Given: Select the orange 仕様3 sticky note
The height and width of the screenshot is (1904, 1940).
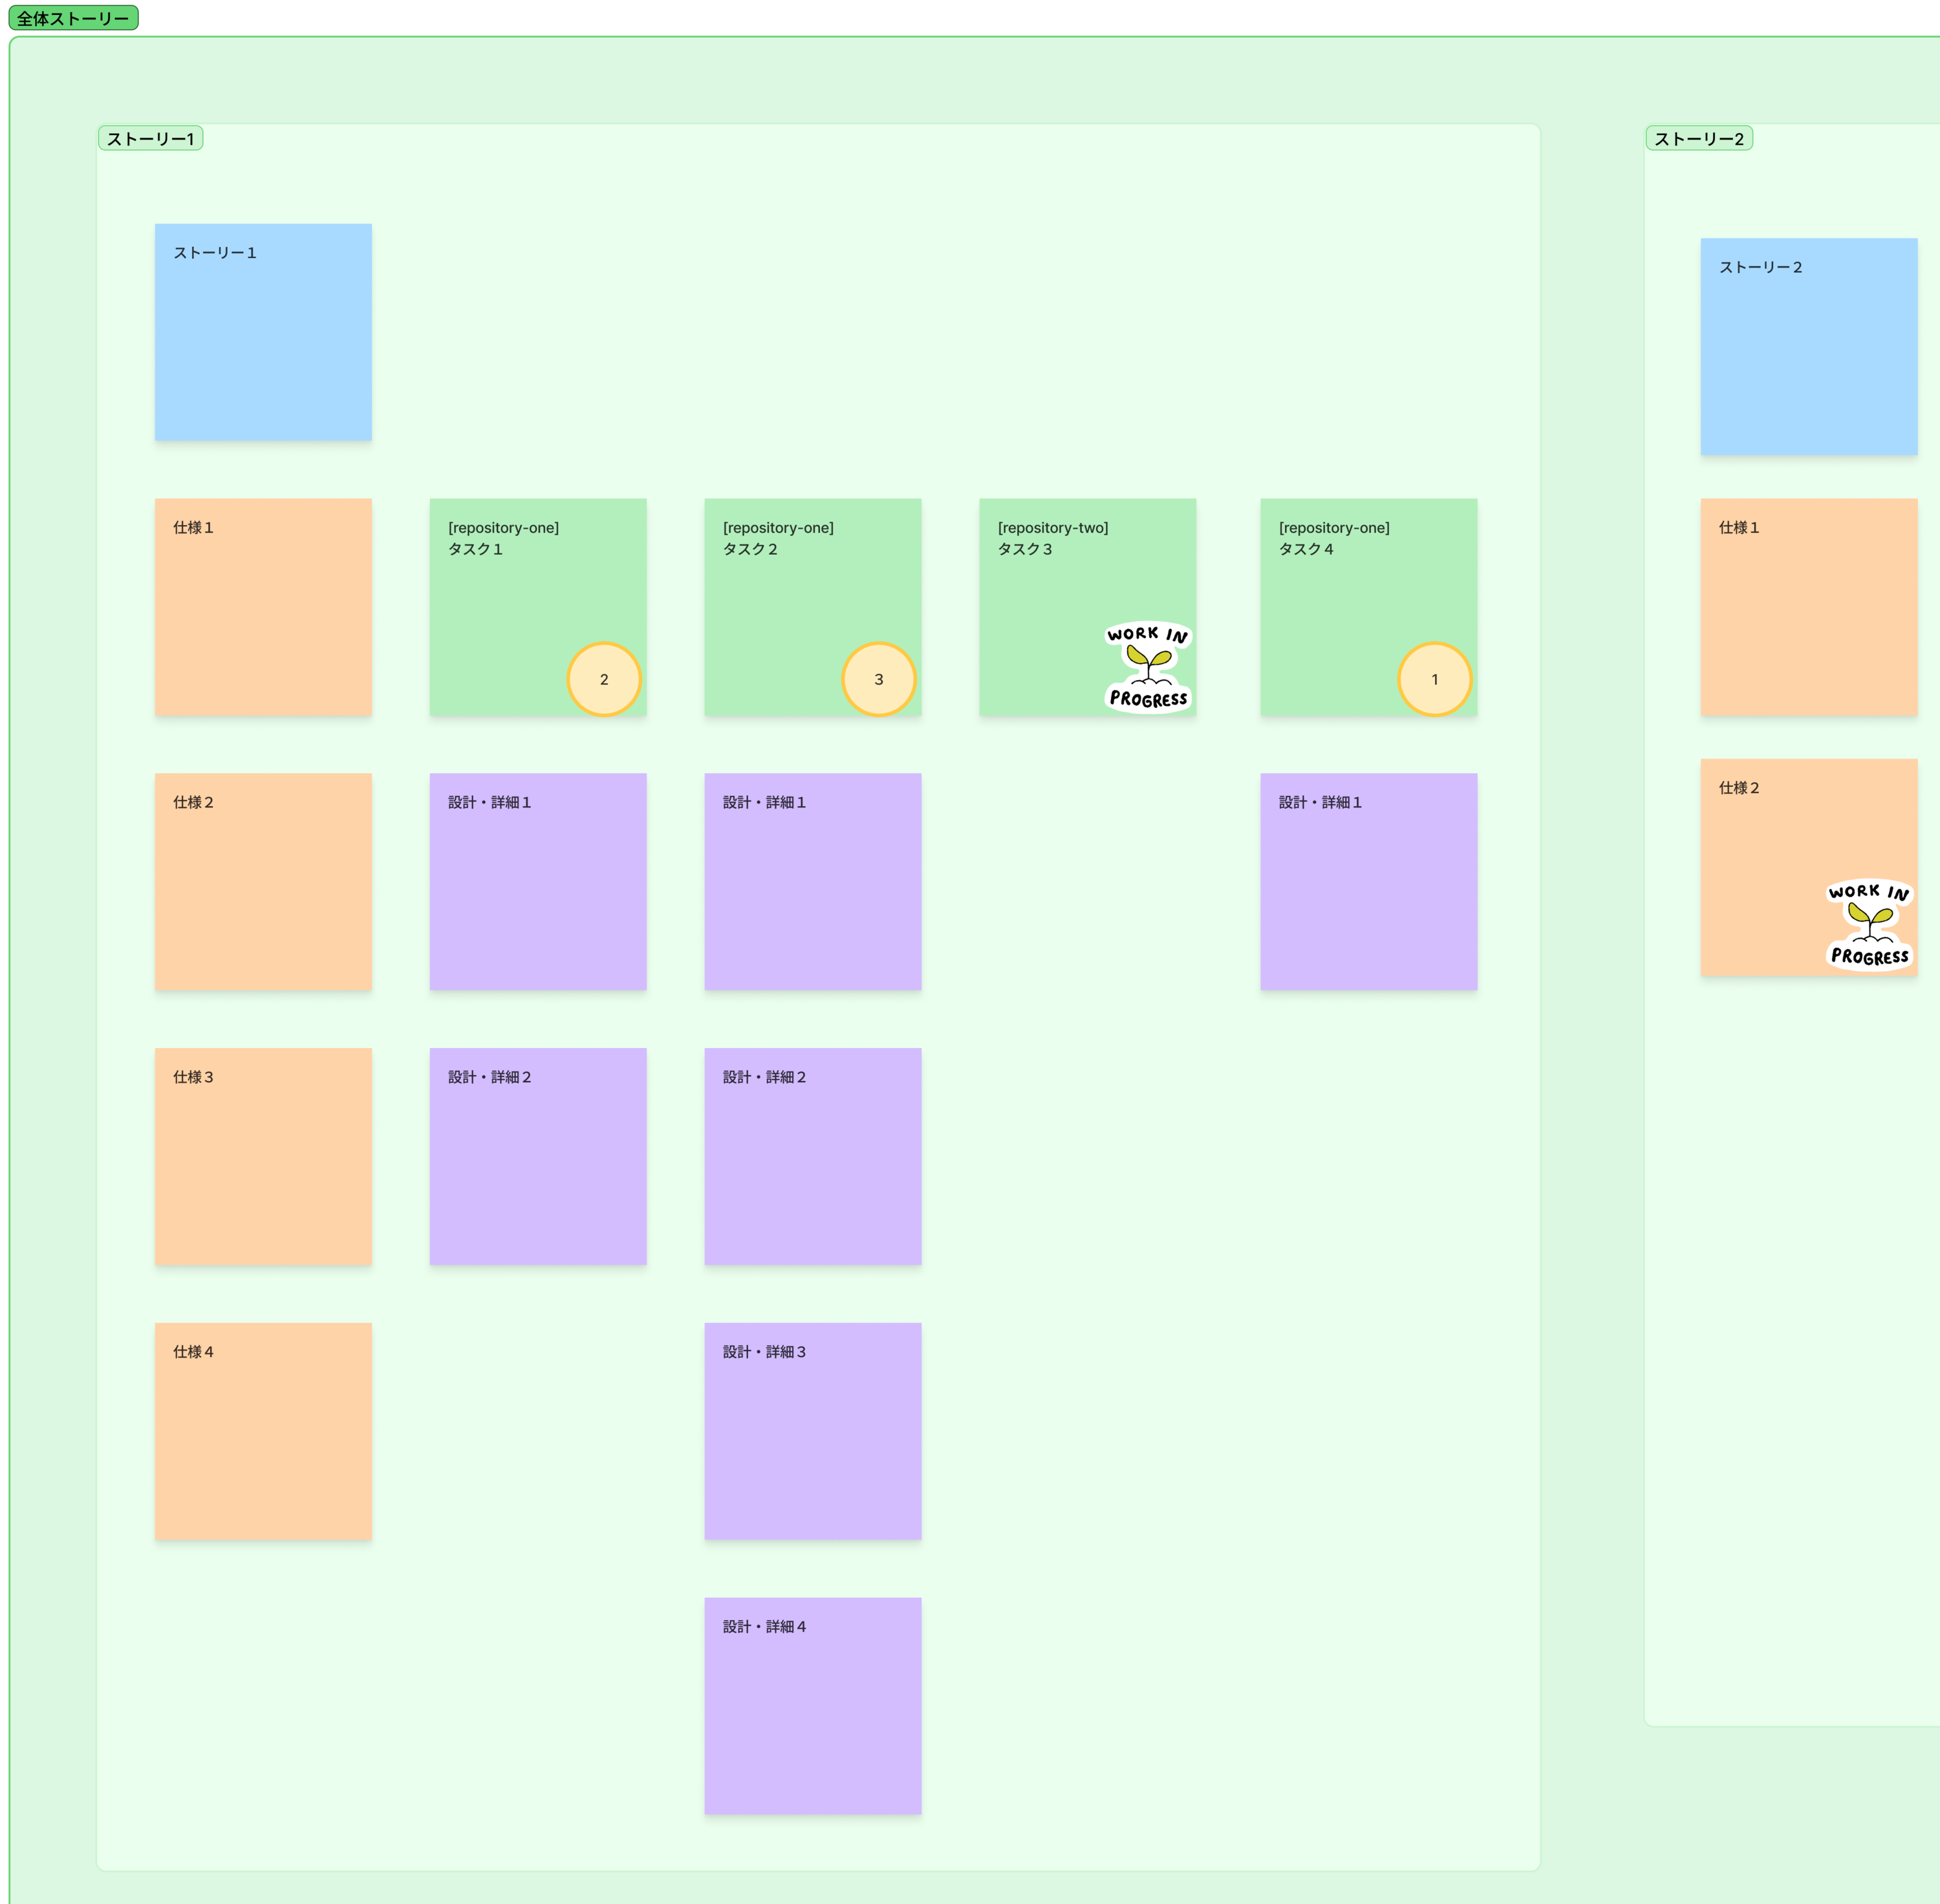Looking at the screenshot, I should tap(263, 1157).
